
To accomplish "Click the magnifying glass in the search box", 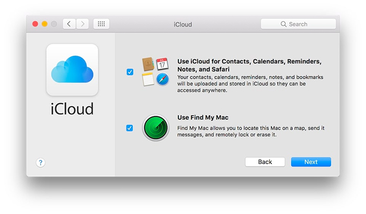I will point(283,24).
